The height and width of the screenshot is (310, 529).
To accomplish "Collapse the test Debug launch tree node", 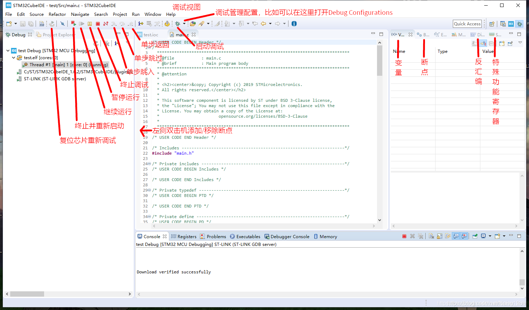I will 8,50.
